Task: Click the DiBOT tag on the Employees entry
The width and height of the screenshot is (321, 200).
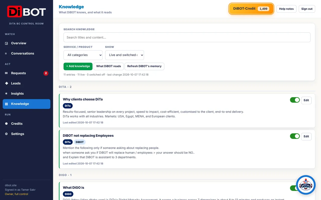Action: [x=79, y=142]
